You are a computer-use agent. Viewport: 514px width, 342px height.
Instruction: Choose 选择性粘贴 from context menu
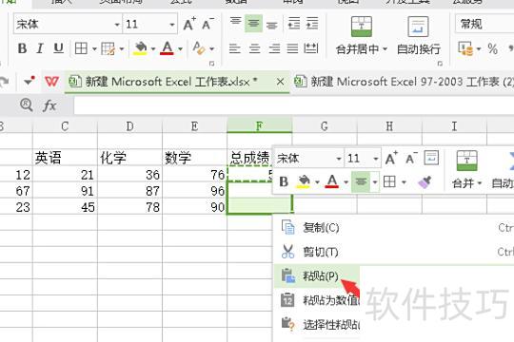[317, 324]
